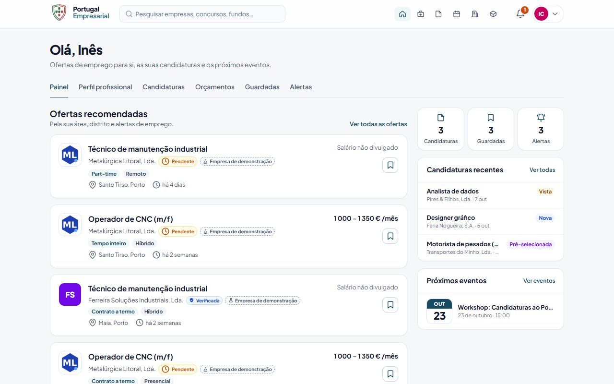Open the home icon in top navigation
Viewport: 614px width, 384px height.
click(402, 14)
